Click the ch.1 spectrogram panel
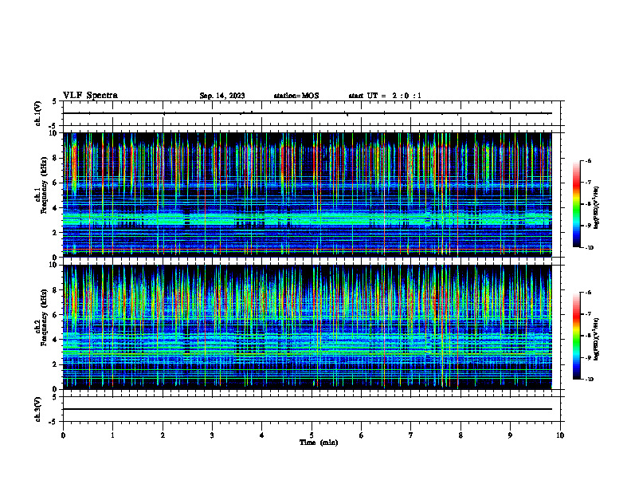The width and height of the screenshot is (631, 488). [x=308, y=195]
